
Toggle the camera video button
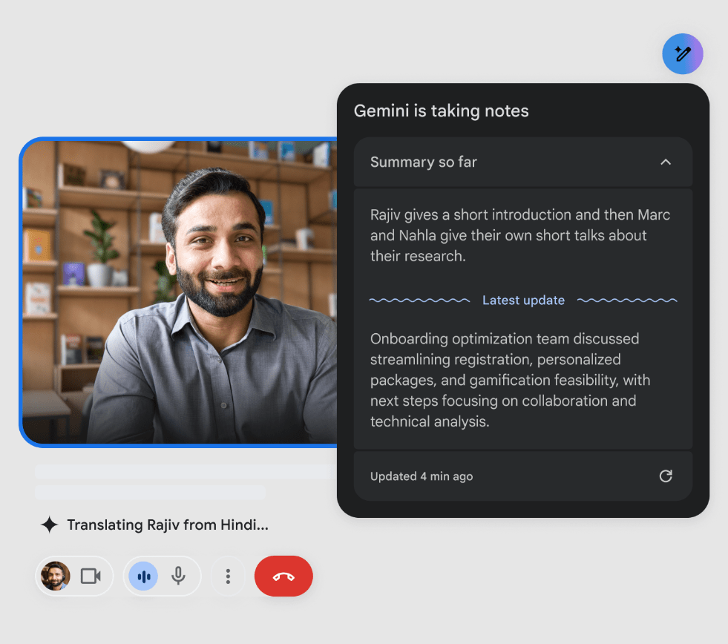point(91,576)
